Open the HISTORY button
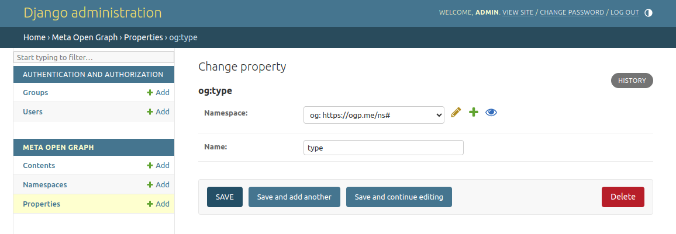 tap(632, 81)
